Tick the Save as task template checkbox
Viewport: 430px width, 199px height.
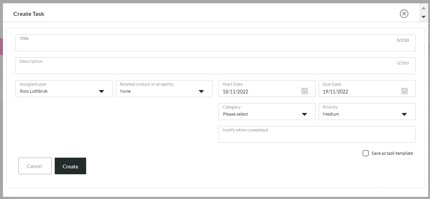(x=366, y=153)
